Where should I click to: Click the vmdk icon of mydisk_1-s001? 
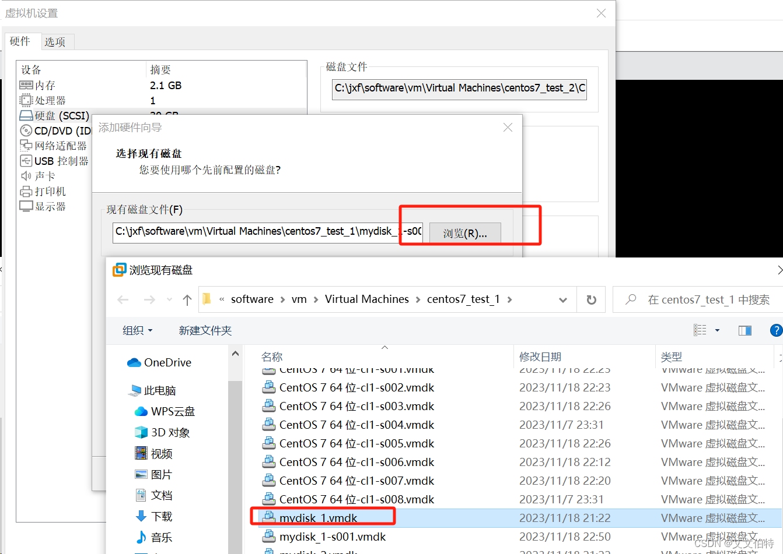click(268, 537)
